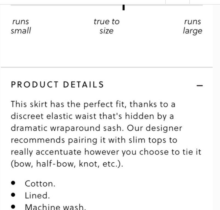Viewport: 220px width, 210px height.
Task: Collapse Product Details with the minus icon
Action: point(199,85)
